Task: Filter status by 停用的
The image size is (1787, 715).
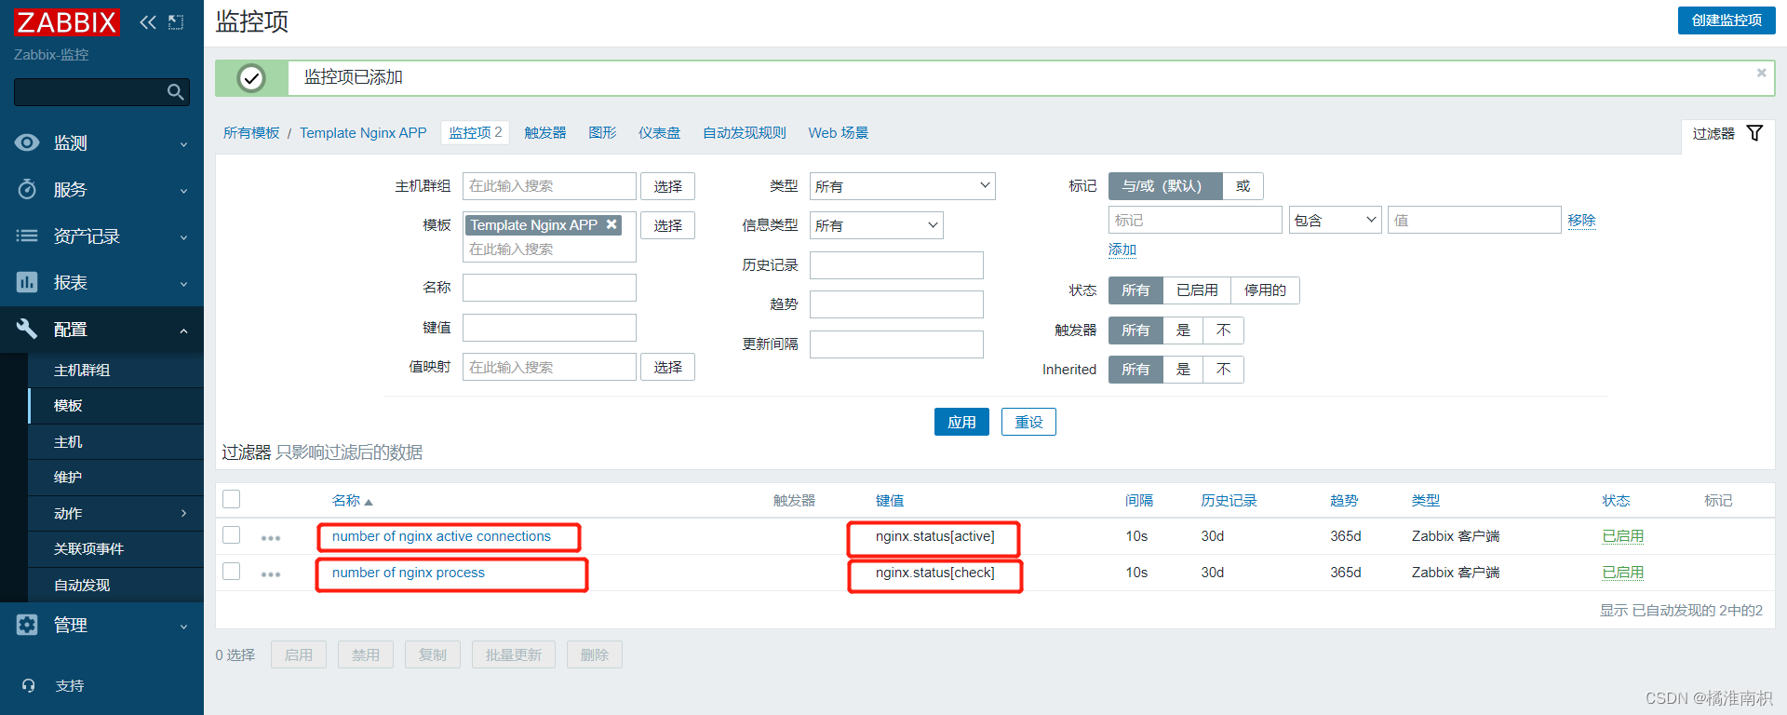Action: (1265, 290)
